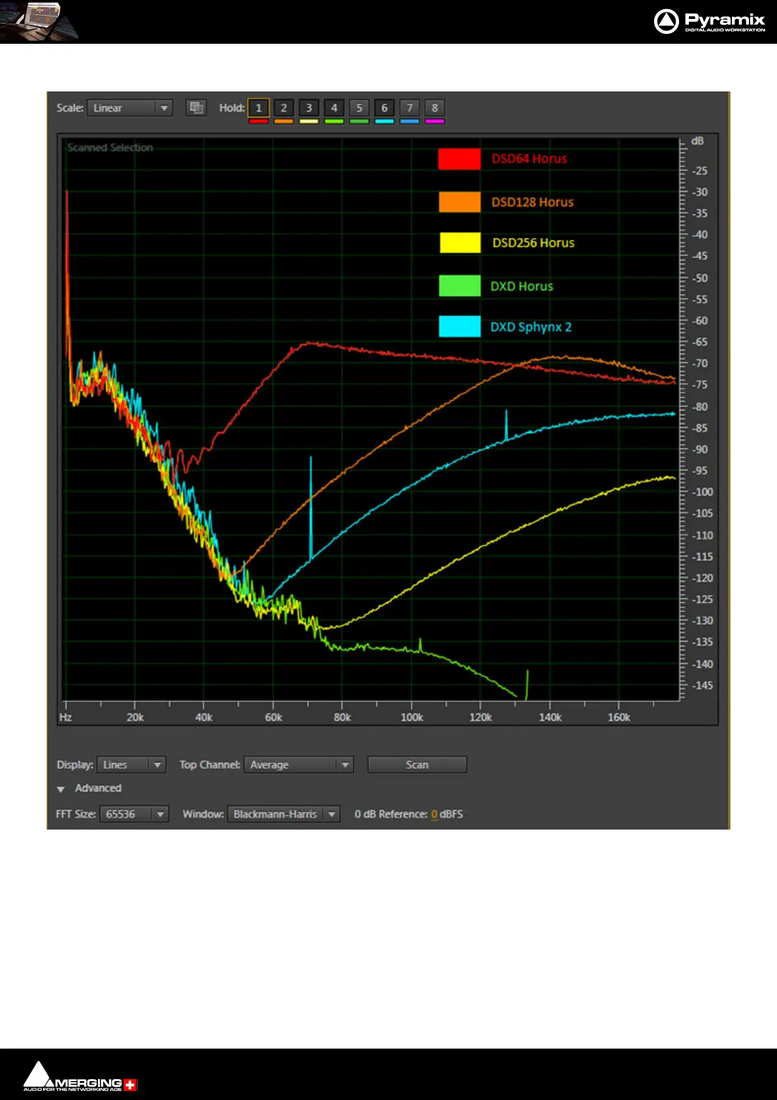Open the FFT Size dropdown showing 65536
The height and width of the screenshot is (1100, 777).
click(134, 814)
